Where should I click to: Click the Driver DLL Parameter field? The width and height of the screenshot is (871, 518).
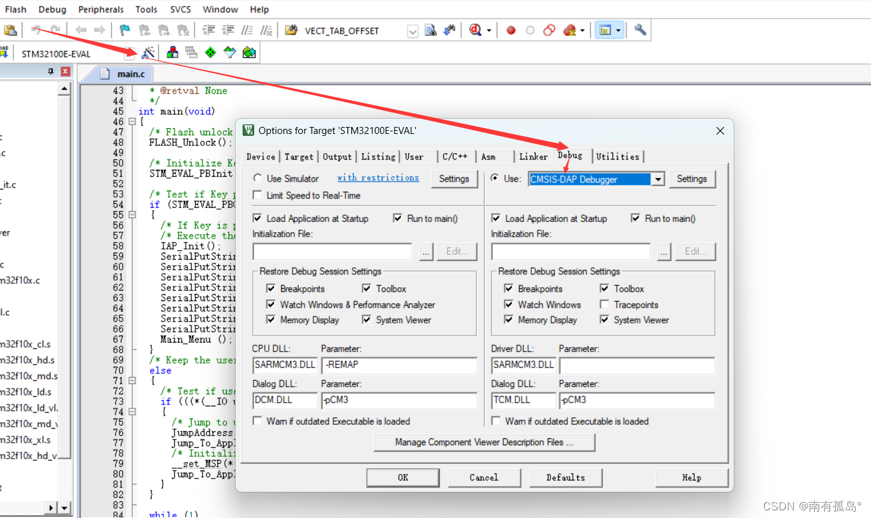pyautogui.click(x=637, y=366)
